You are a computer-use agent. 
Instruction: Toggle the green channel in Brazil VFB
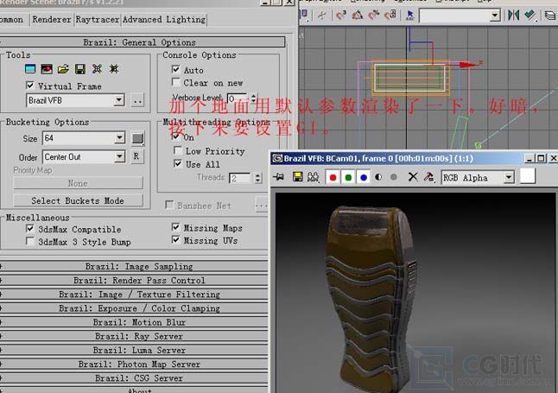(348, 177)
